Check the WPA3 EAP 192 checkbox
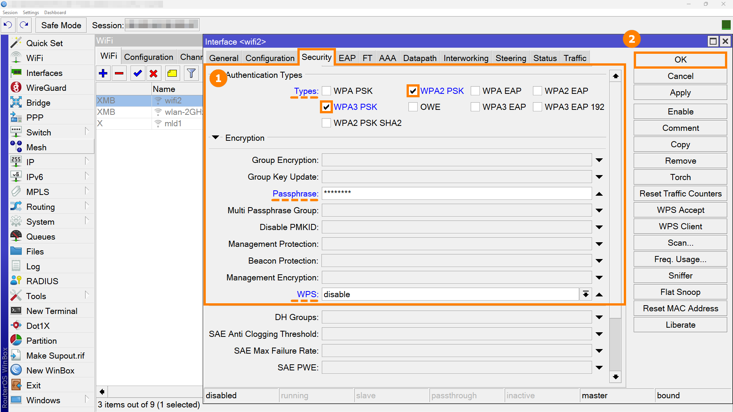The width and height of the screenshot is (733, 412). coord(538,107)
